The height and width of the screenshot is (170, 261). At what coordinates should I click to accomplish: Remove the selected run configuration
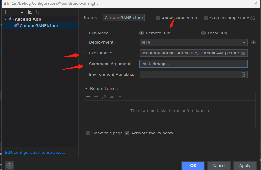pyautogui.click(x=13, y=12)
